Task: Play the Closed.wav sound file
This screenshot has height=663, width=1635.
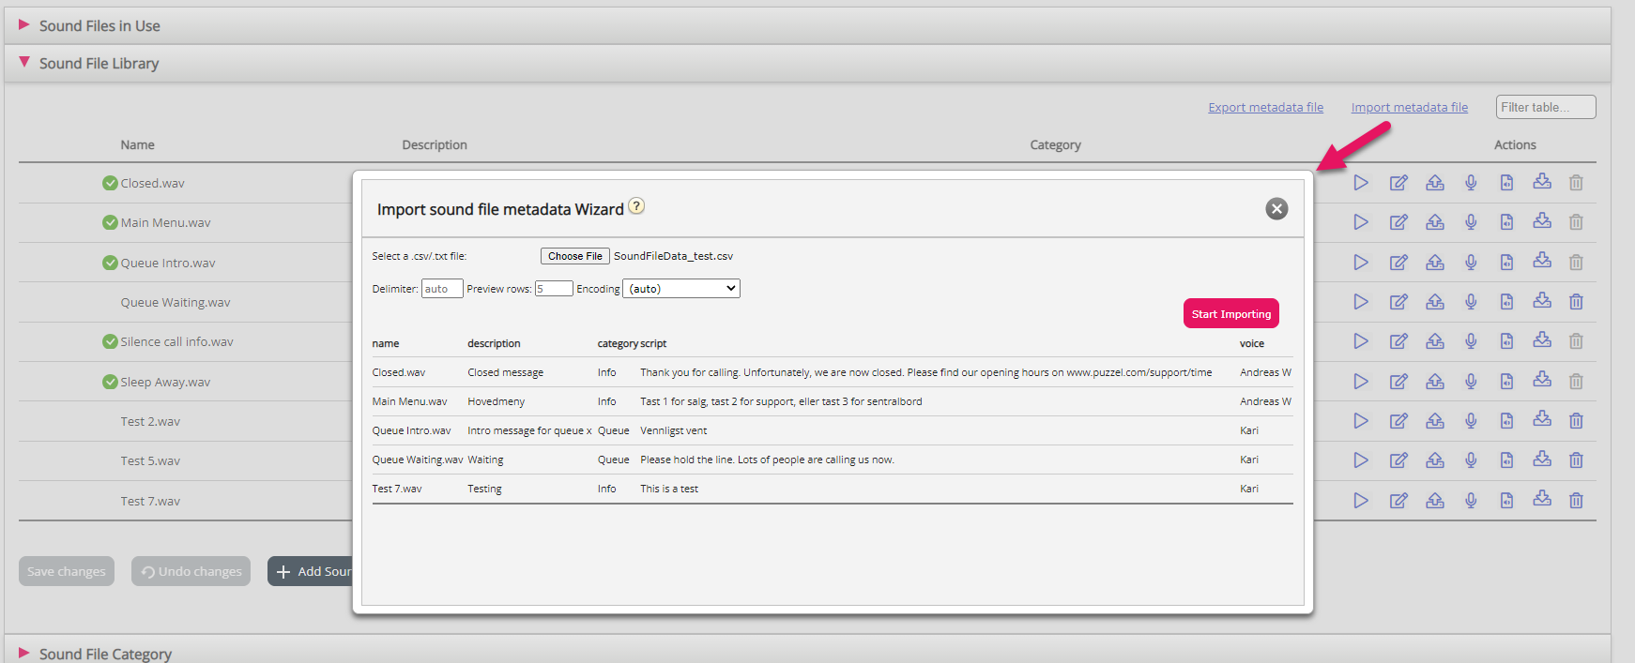Action: [x=1360, y=183]
